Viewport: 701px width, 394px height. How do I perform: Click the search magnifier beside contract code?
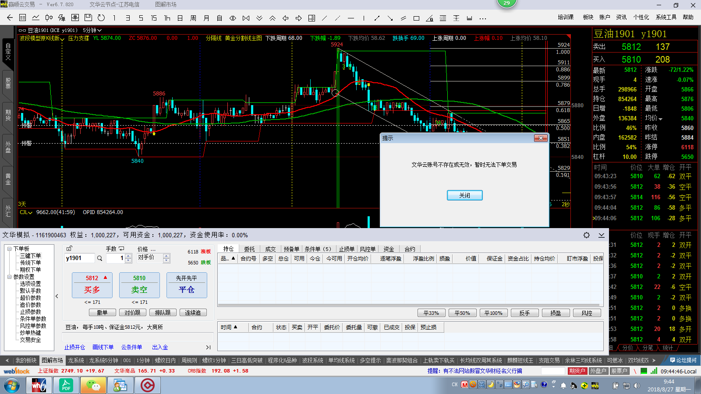click(99, 258)
